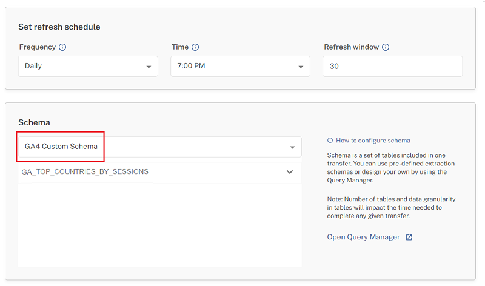Click the Set refresh schedule heading
The image size is (485, 286).
tap(59, 27)
